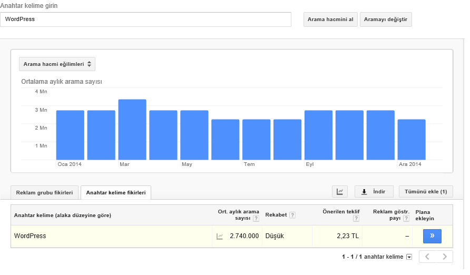Viewport: 470px width, 275px height.
Task: Click Reklam göstr. payı column header
Action: (x=391, y=215)
